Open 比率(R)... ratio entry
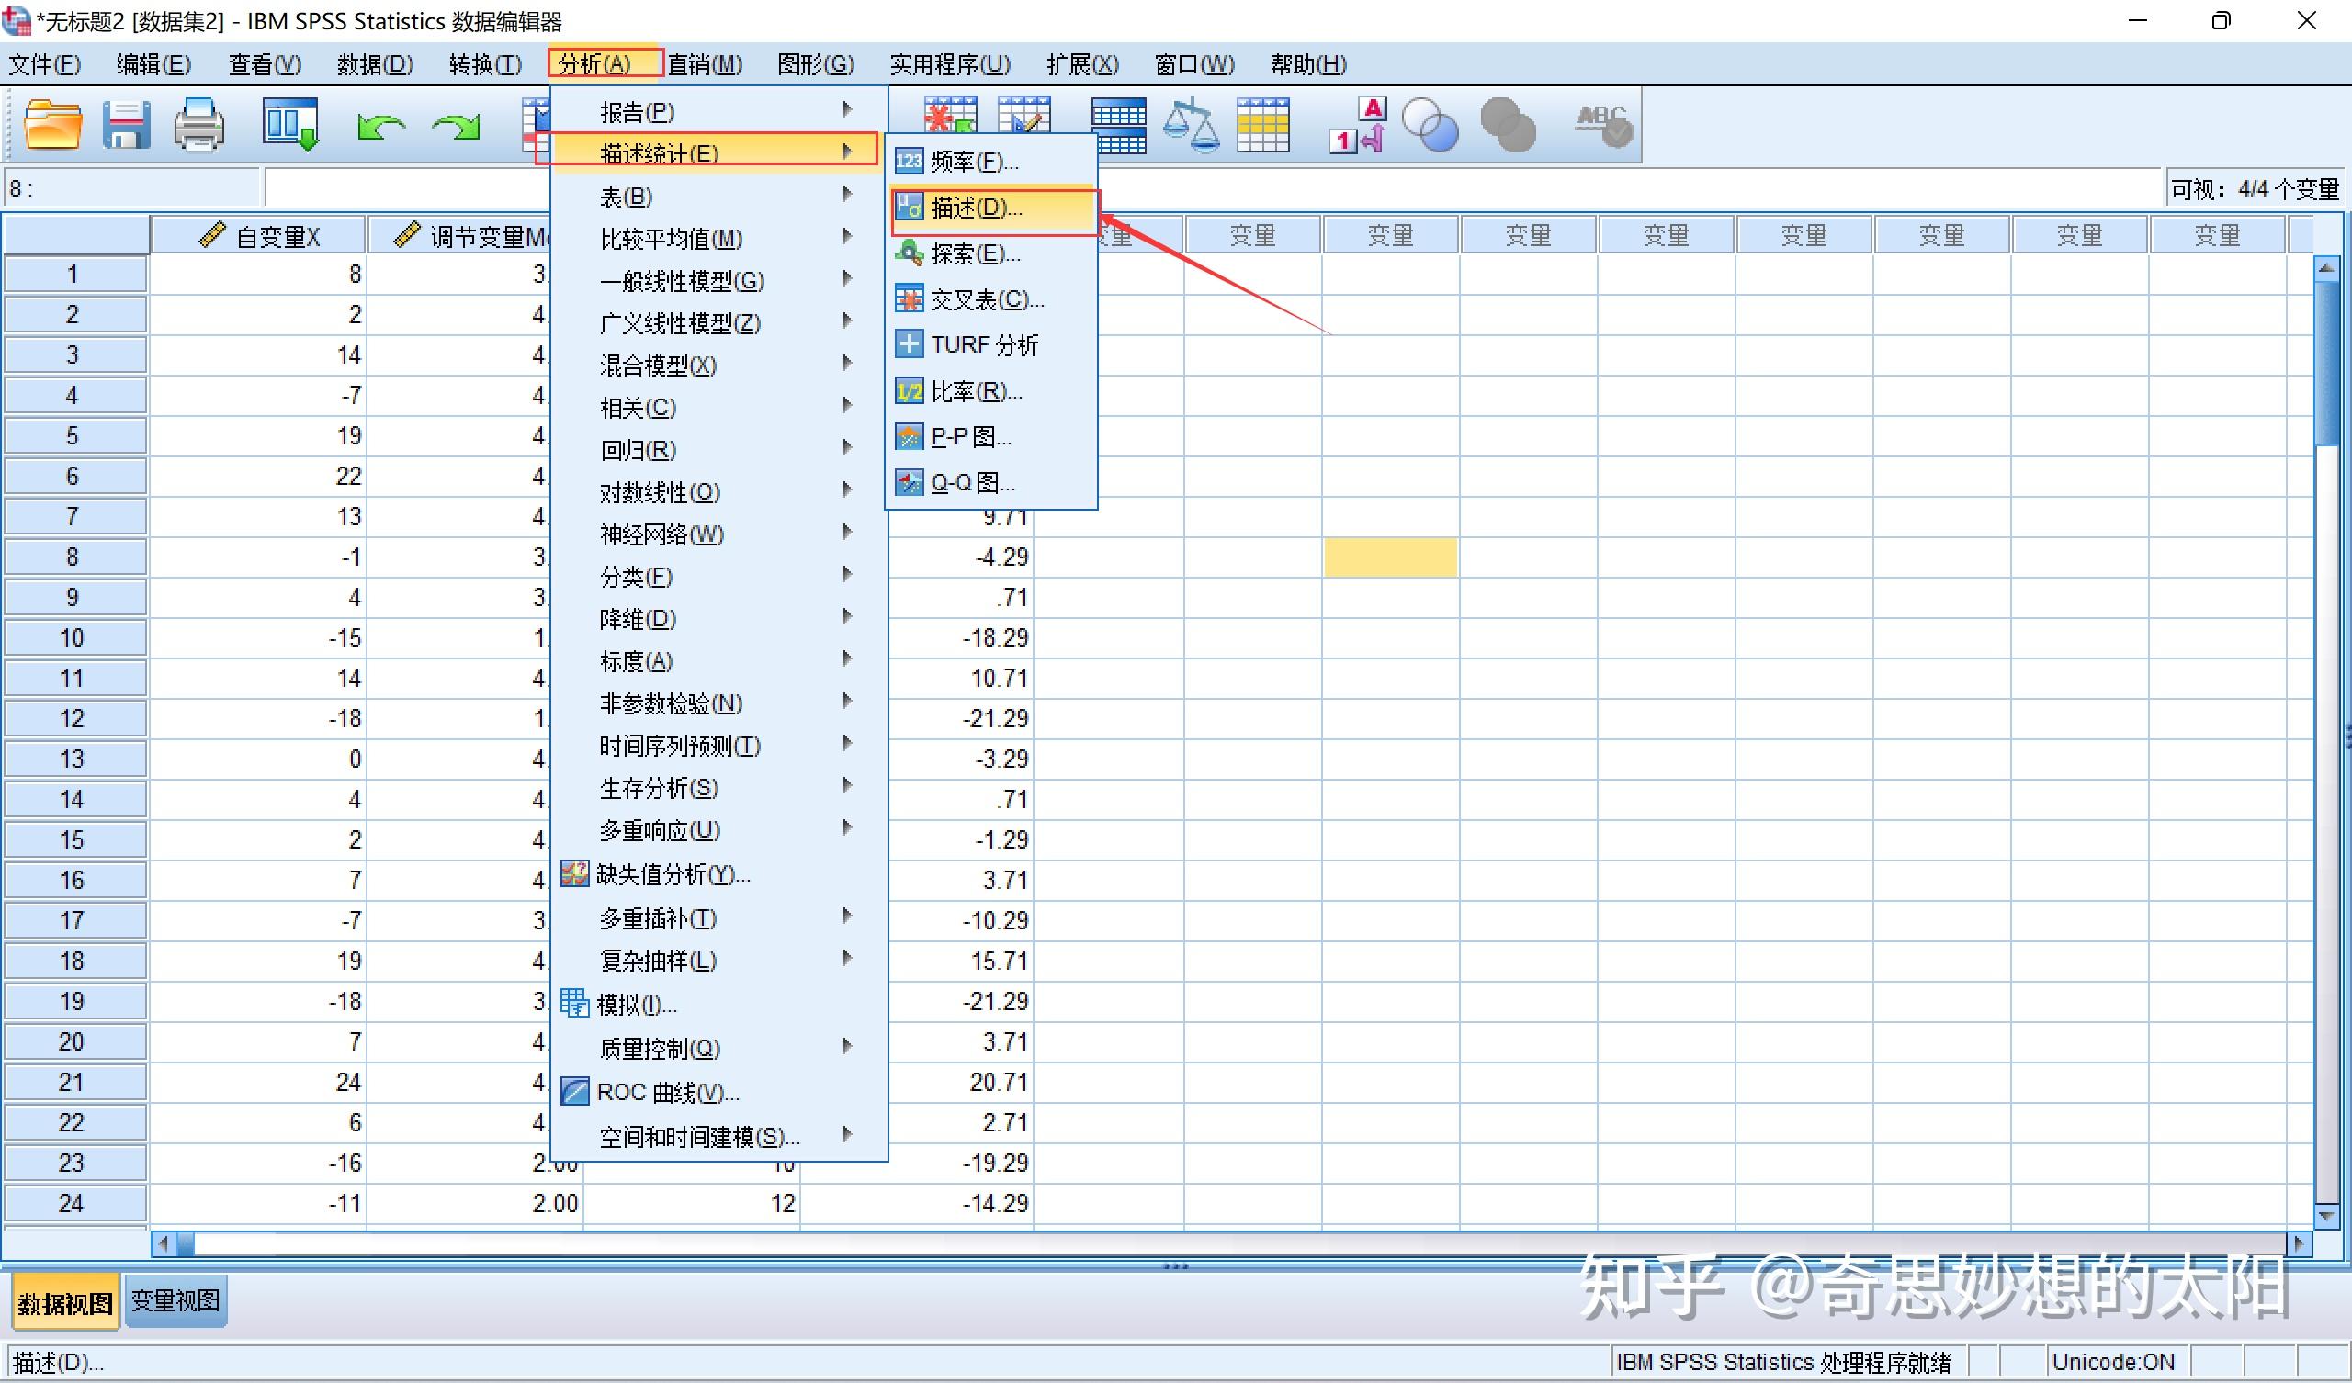Screen dimensions: 2352x1383 pyautogui.click(x=991, y=390)
